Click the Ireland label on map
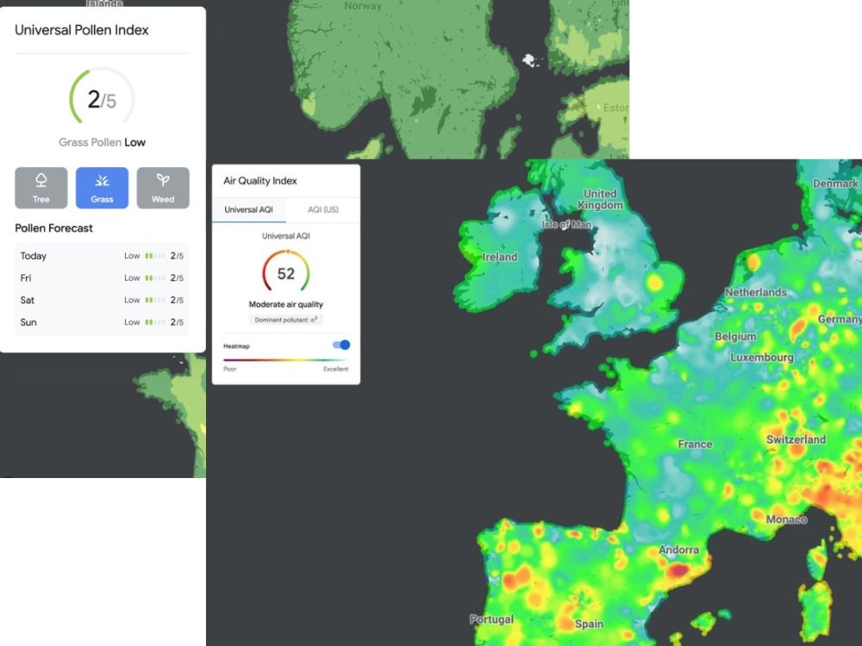Viewport: 862px width, 646px height. coord(500,257)
